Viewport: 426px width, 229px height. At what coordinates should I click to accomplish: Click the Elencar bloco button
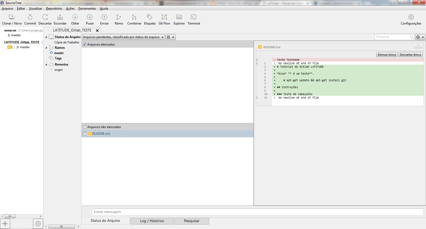click(x=387, y=55)
